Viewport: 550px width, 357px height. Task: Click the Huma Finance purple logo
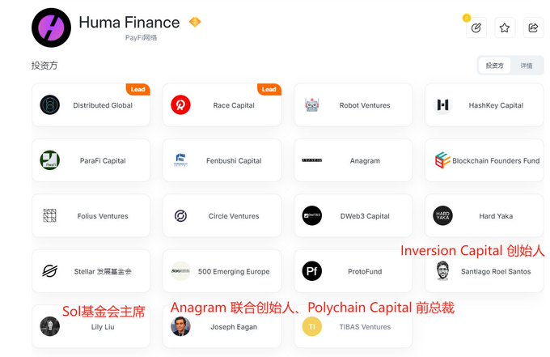51,28
